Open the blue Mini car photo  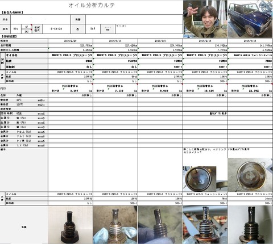(x=250, y=19)
